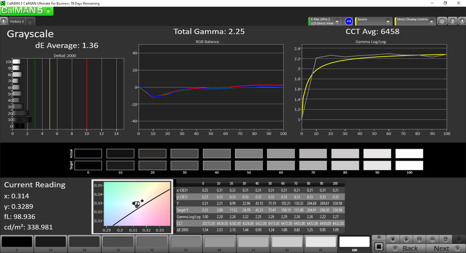This screenshot has height=253, width=466.
Task: Select the 70 grayscale level button
Action: [x=253, y=244]
